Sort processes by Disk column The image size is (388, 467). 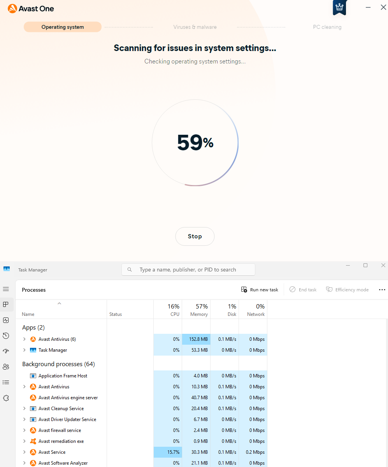(225, 310)
